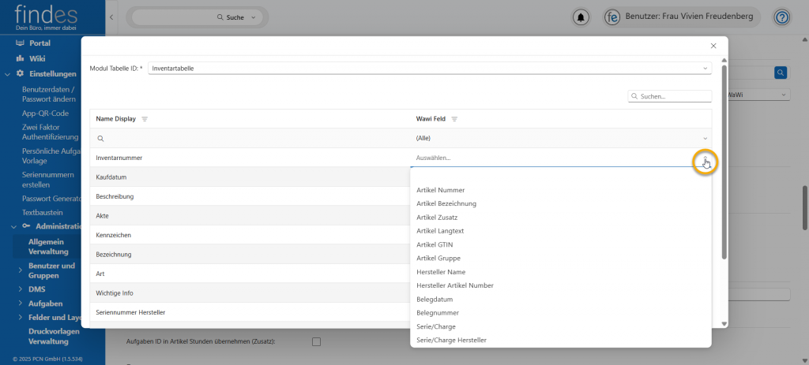The image size is (809, 365).
Task: Close the dialog with the X icon
Action: point(713,47)
